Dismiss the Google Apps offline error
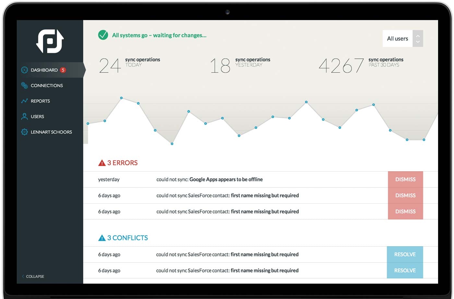 [405, 179]
